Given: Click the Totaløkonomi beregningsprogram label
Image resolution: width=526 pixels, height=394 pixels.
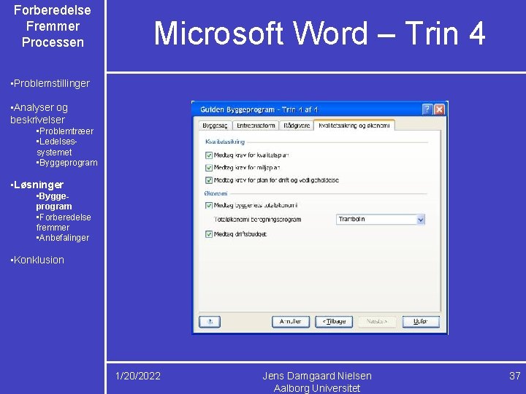Looking at the screenshot, I should point(258,220).
